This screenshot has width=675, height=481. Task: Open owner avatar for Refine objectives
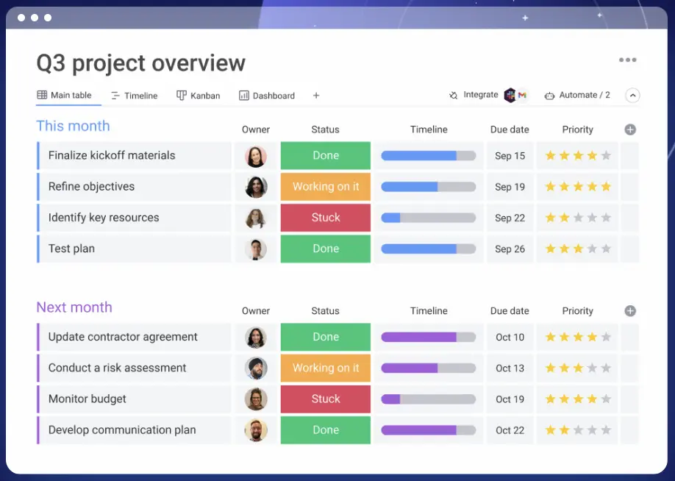[256, 187]
